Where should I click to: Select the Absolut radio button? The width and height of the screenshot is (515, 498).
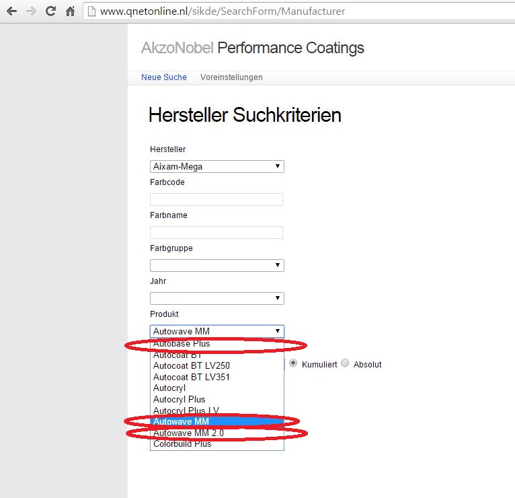(x=345, y=363)
